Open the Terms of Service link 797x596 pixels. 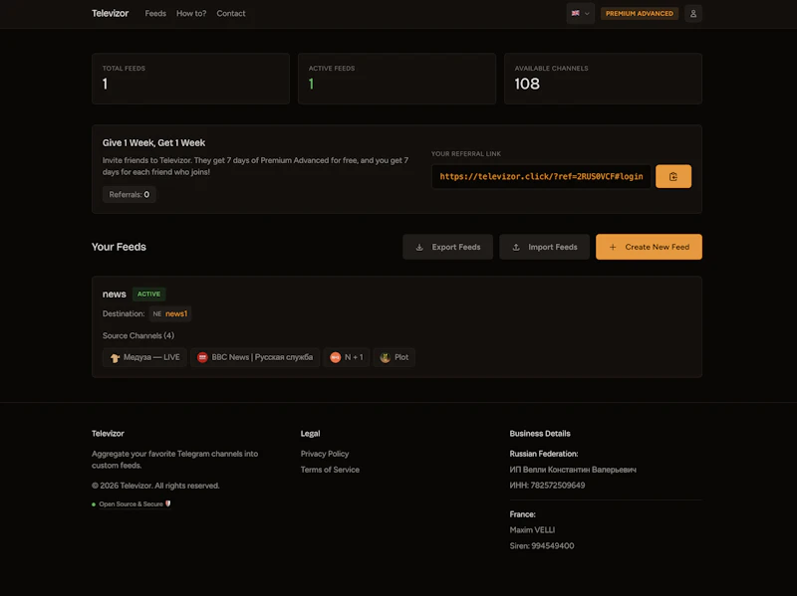tap(330, 470)
